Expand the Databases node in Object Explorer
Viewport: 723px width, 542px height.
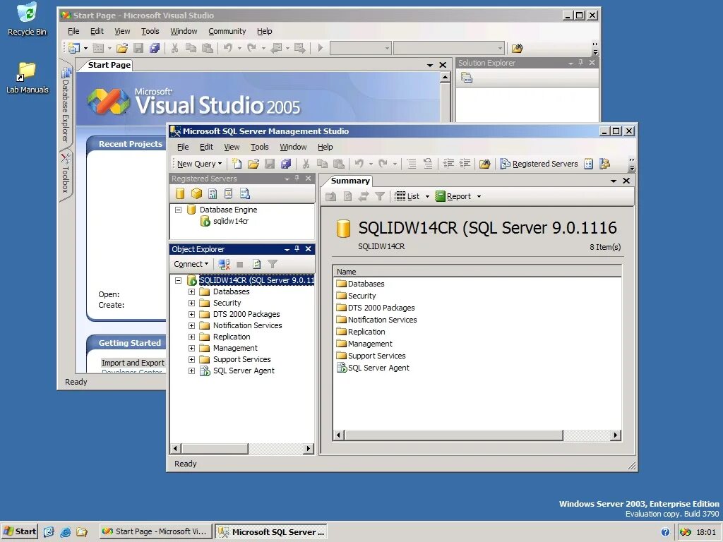(192, 291)
